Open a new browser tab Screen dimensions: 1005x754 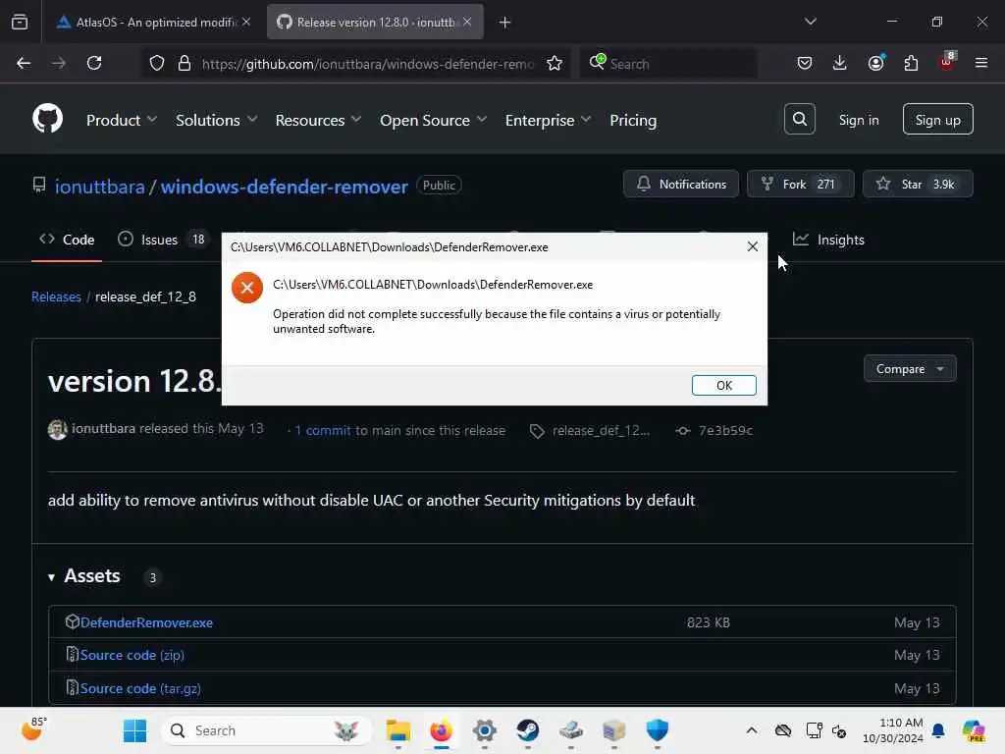505,23
